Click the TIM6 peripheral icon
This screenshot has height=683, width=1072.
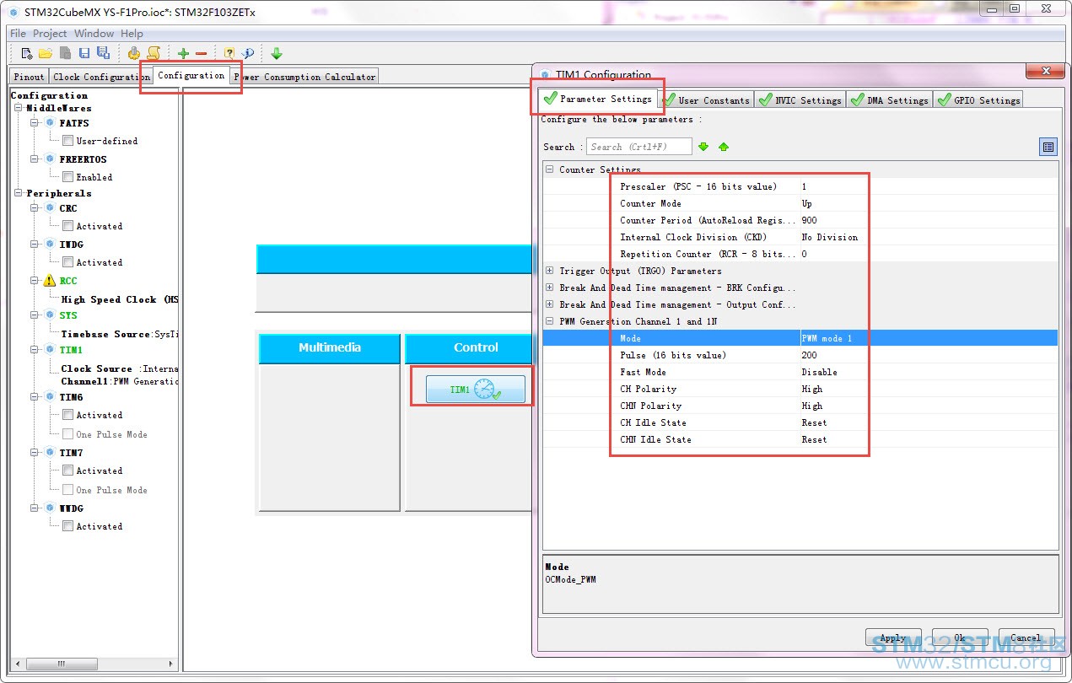[x=50, y=397]
